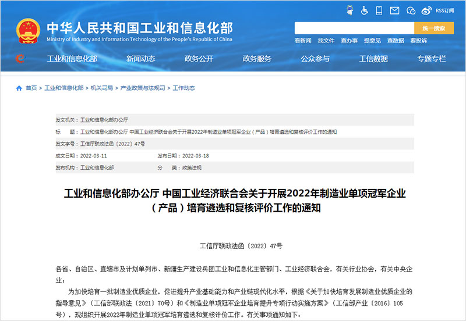Viewport: 466px width, 321px height.
Task: Click the orange swirl icon in navigation bar
Action: [20, 59]
